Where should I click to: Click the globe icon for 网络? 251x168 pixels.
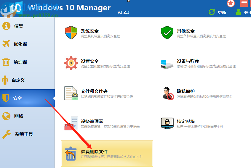click(7, 116)
